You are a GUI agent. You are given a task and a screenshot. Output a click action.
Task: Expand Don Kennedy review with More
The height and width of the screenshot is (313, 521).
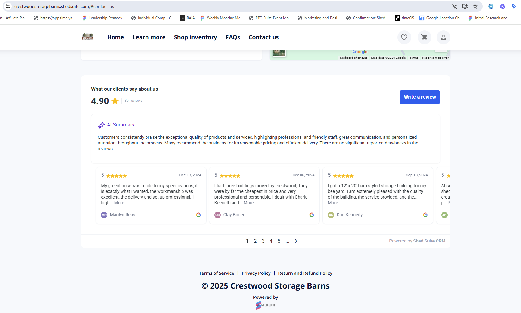click(x=333, y=203)
